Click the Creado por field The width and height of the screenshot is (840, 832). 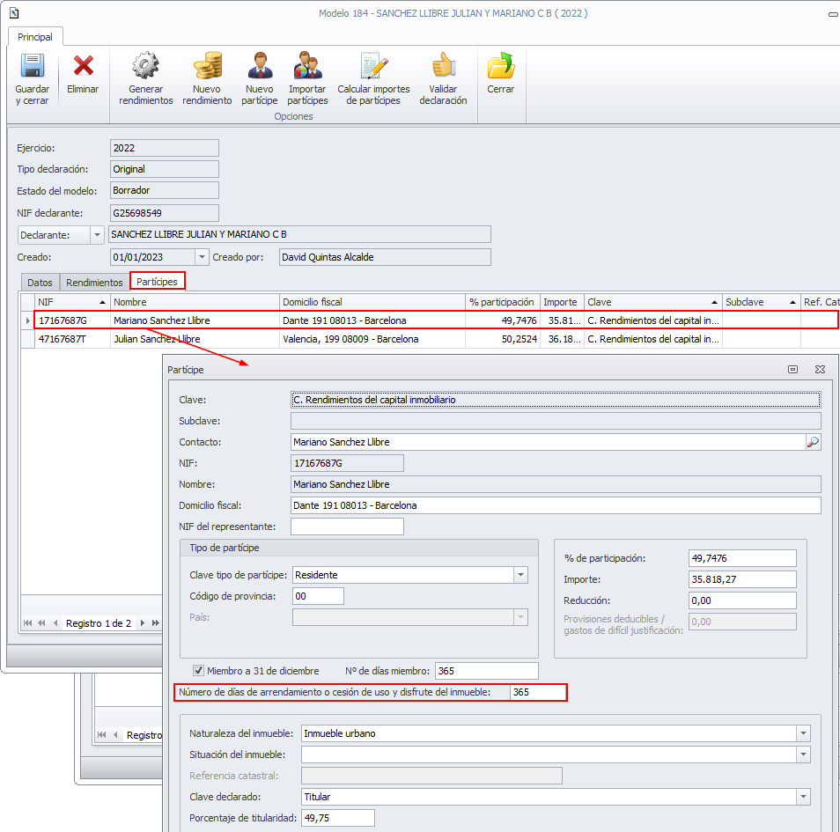point(385,257)
